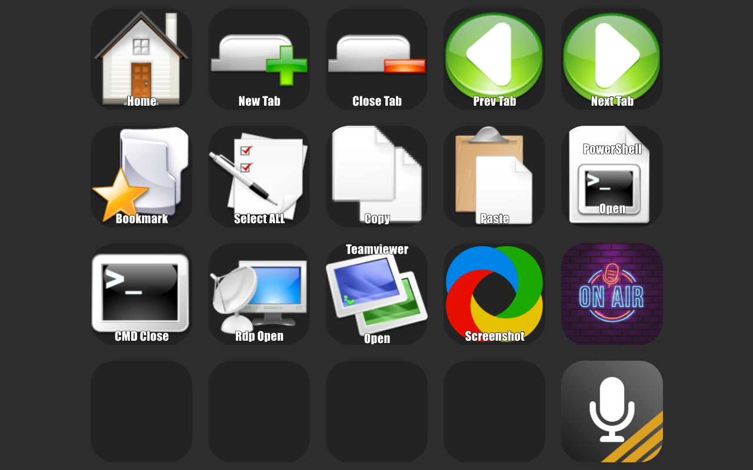This screenshot has height=470, width=753.
Task: Select the empty key beside the microphone
Action: click(494, 411)
